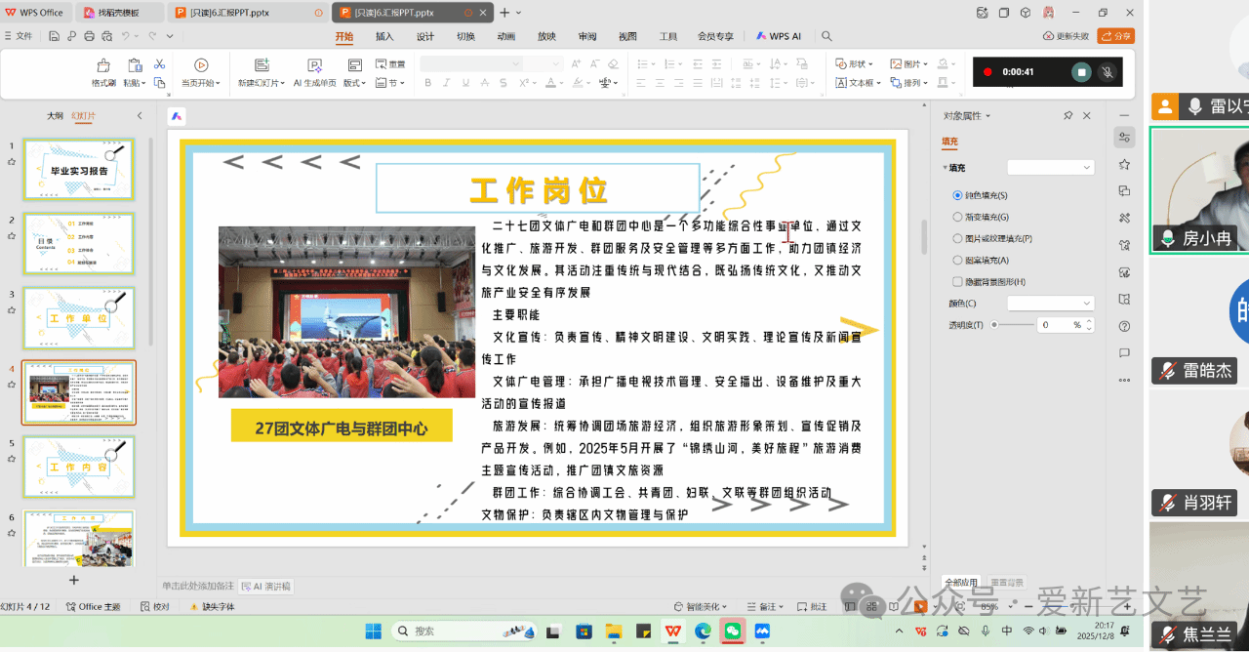Open the print icon in quick access bar
The image size is (1249, 652).
click(90, 36)
